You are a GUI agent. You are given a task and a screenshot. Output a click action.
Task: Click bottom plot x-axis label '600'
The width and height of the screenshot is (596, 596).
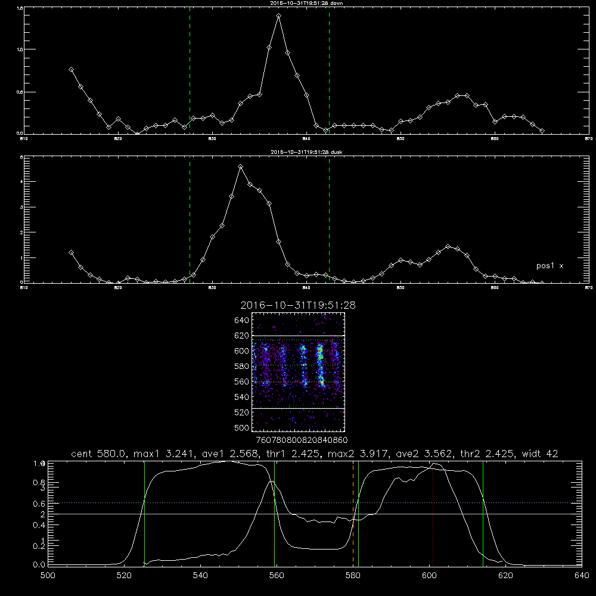point(429,576)
